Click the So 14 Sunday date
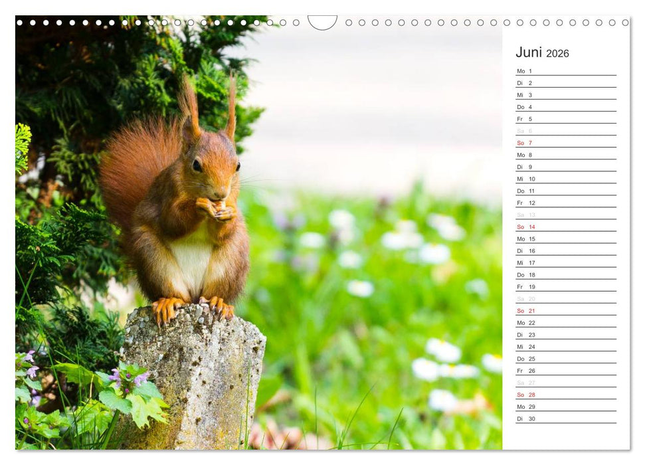Viewport: 645px width, 465px height. tap(525, 227)
